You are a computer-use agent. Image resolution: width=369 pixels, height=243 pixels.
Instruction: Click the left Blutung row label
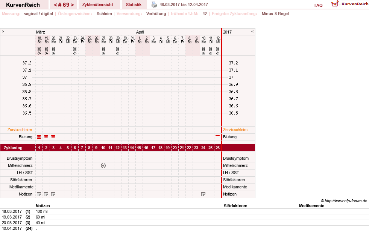[x=26, y=137]
